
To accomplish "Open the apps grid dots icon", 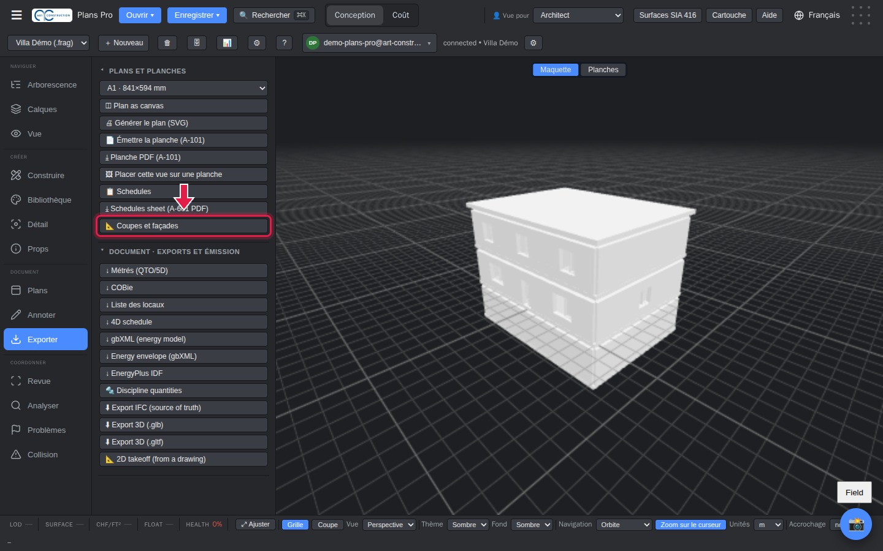I will point(860,15).
